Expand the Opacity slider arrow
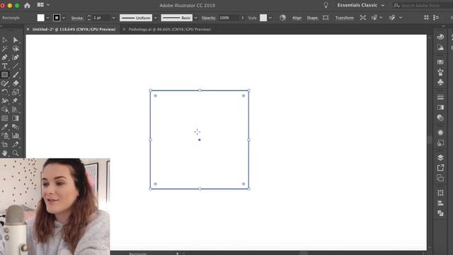Viewport: 453px width, 255px height. [242, 18]
